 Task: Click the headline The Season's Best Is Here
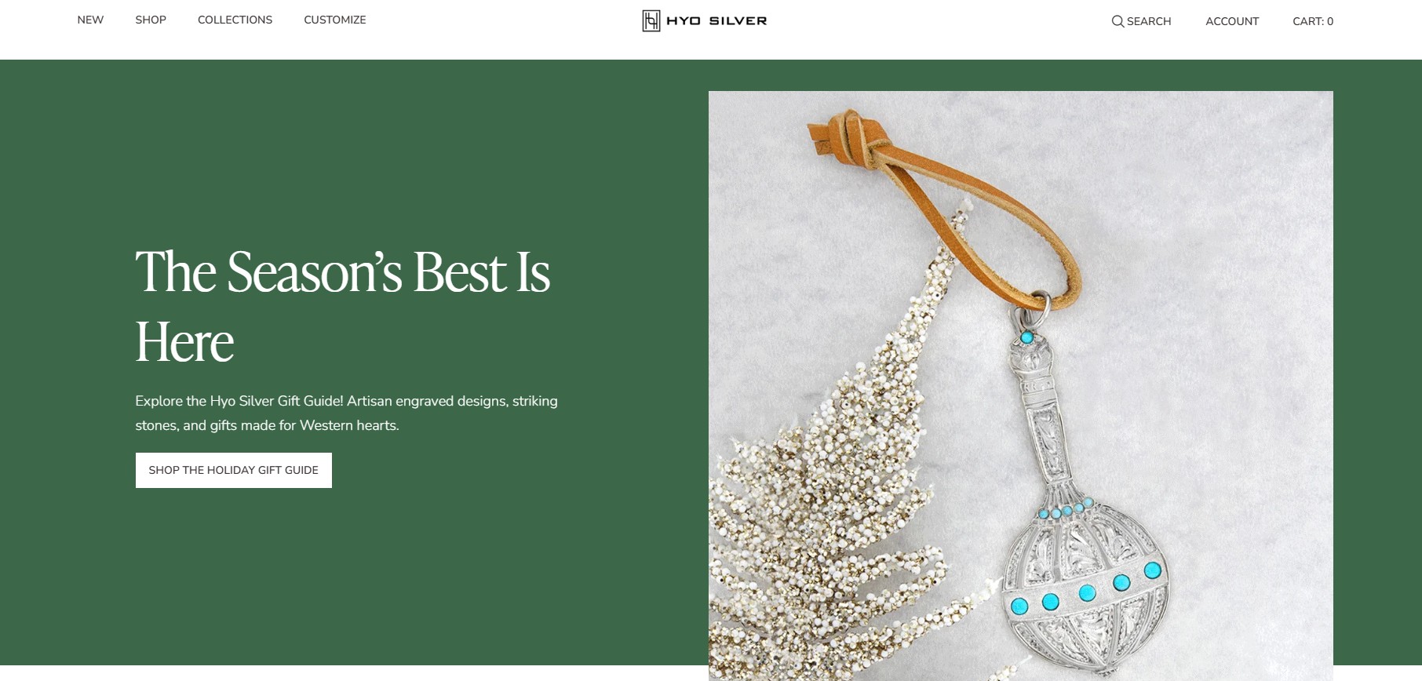[x=343, y=306]
